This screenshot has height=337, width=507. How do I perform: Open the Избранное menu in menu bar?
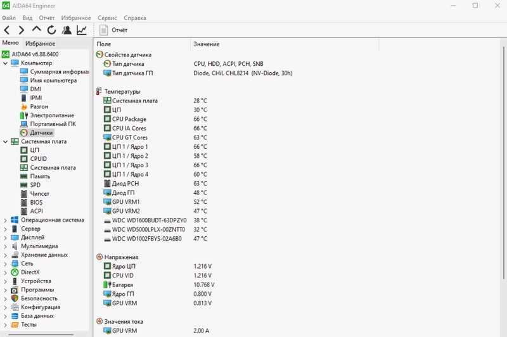[x=76, y=18]
